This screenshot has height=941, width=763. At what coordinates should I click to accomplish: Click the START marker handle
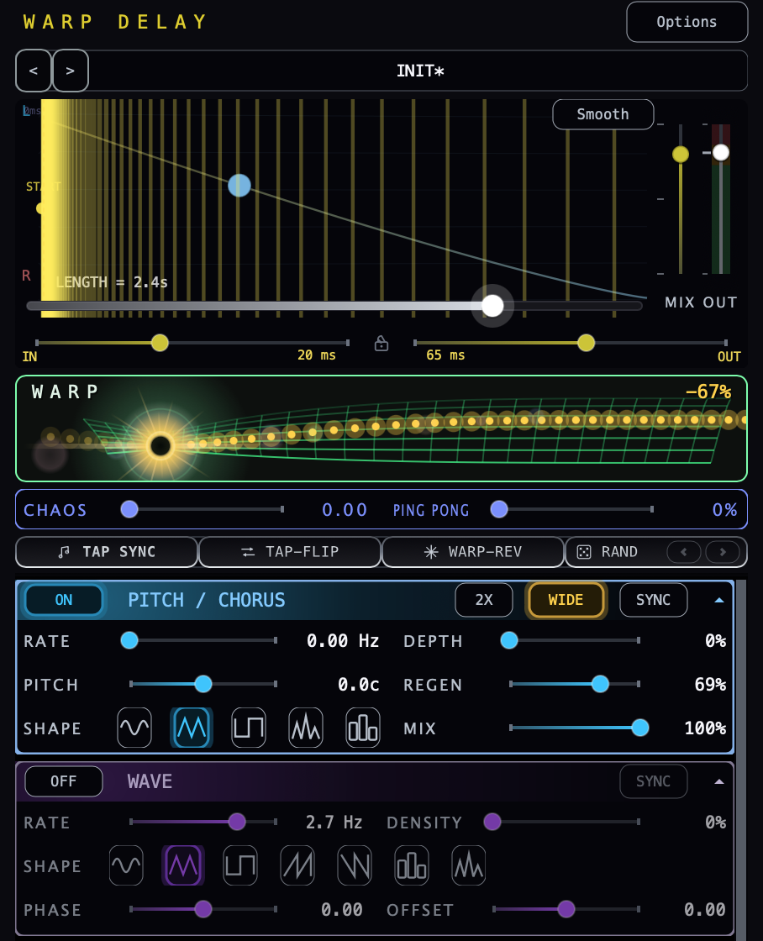point(40,208)
